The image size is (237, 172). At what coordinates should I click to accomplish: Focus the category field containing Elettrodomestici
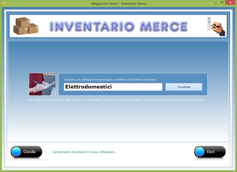pos(113,87)
